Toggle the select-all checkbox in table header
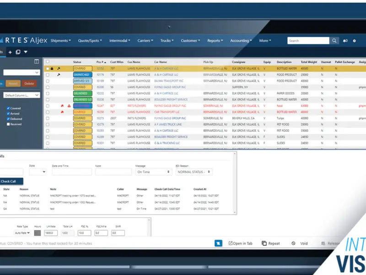This screenshot has height=275, width=366. [x=48, y=62]
